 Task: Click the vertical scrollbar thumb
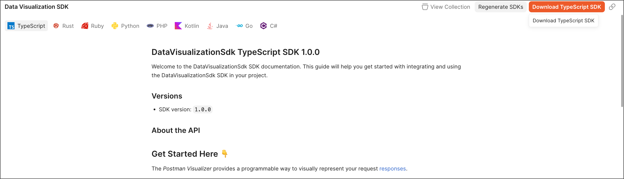click(622, 61)
